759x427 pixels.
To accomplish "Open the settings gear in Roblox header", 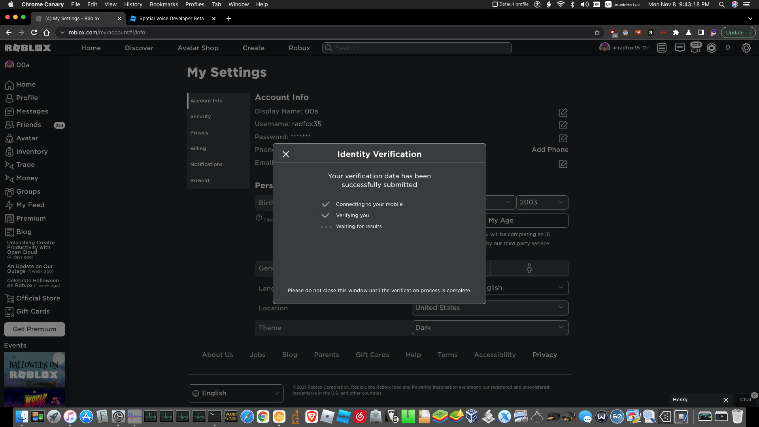I will (746, 48).
